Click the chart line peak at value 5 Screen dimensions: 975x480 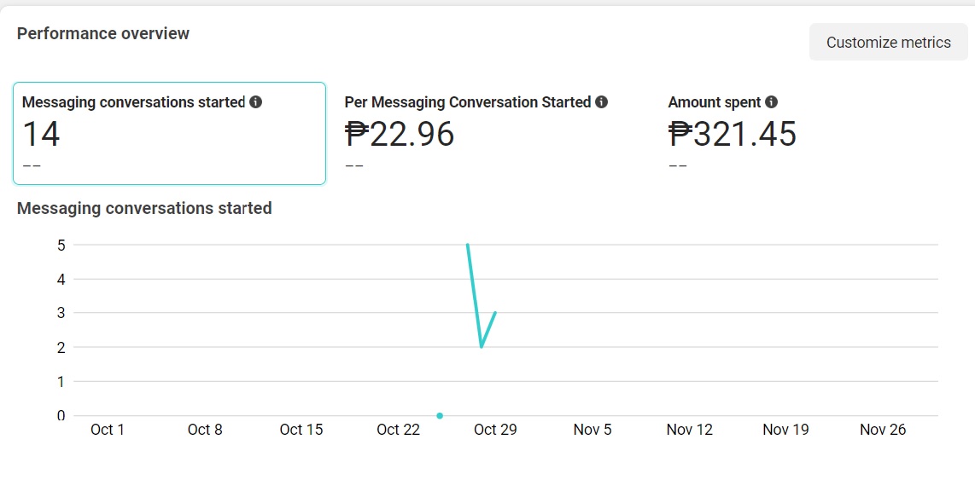point(467,245)
